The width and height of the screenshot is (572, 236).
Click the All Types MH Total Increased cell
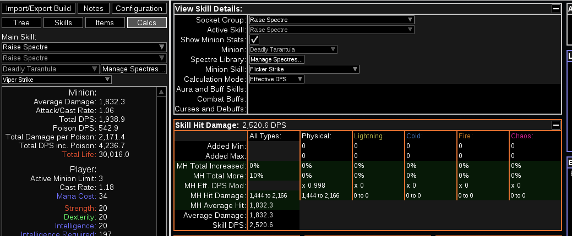[x=274, y=166]
